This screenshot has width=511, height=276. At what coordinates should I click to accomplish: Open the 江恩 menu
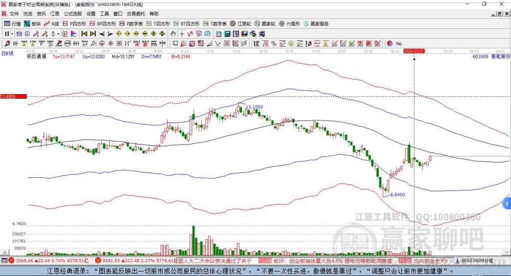coord(55,13)
